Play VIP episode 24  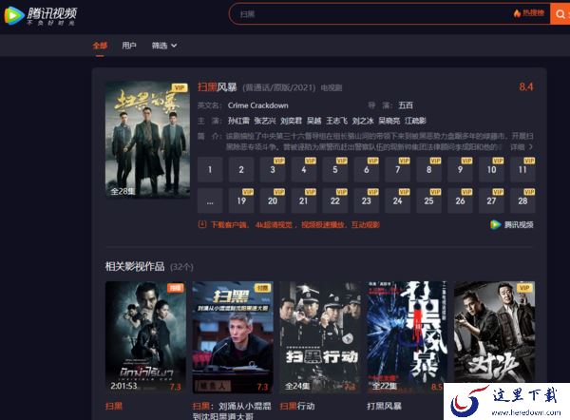398,200
